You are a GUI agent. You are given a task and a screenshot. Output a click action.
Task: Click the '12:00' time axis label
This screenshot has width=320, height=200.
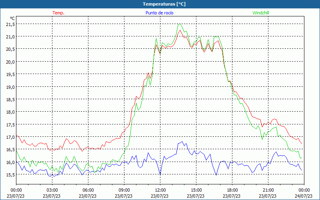pos(160,190)
